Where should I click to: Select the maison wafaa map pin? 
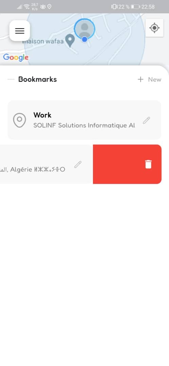pyautogui.click(x=70, y=40)
